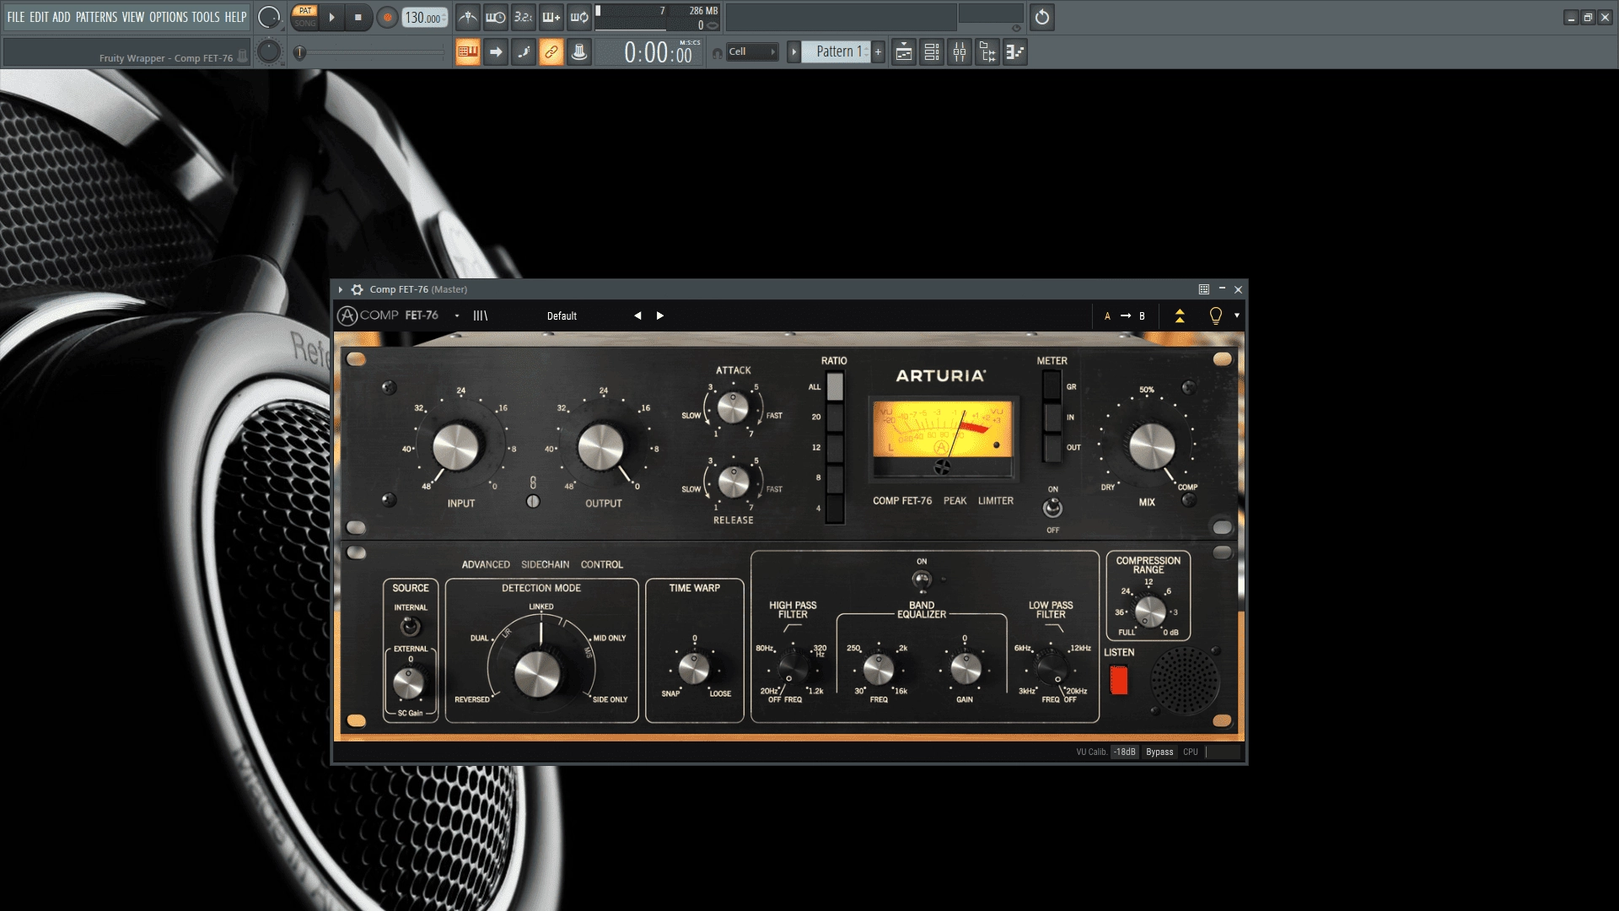The width and height of the screenshot is (1619, 911).
Task: Copy A to B with arrow
Action: 1126,315
